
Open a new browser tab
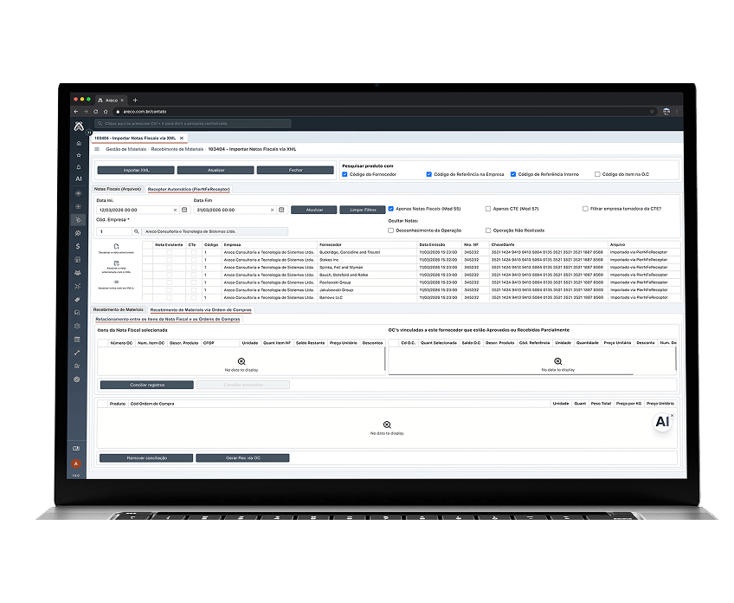[x=135, y=100]
